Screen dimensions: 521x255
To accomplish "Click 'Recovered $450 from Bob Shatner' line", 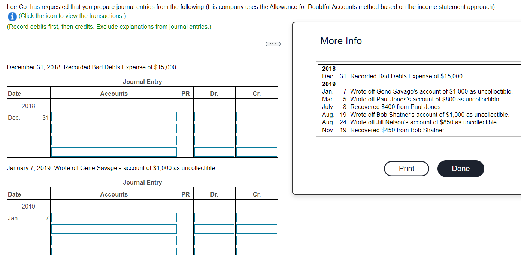I will point(398,130).
